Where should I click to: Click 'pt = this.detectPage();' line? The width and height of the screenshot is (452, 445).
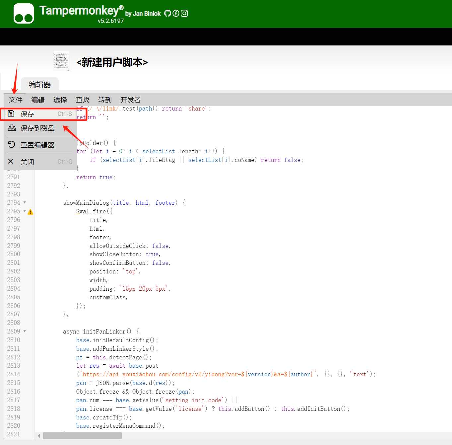point(114,357)
